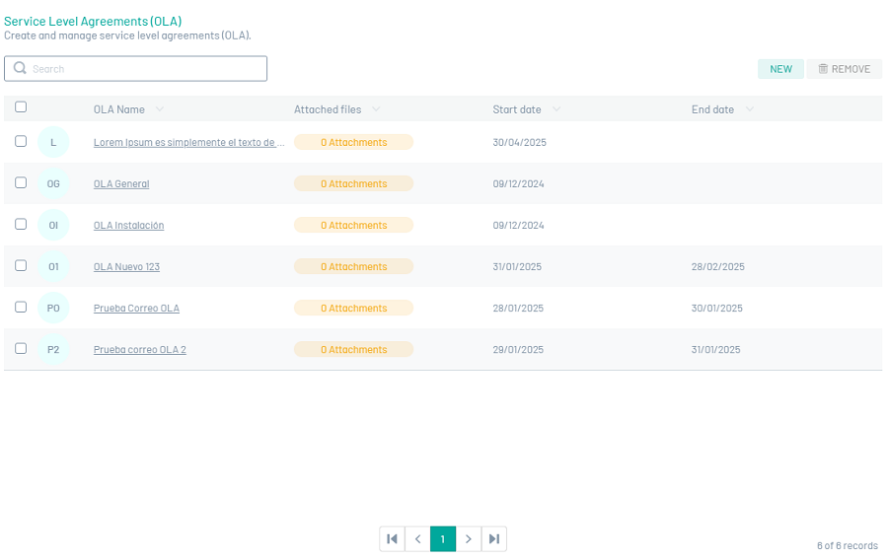This screenshot has height=558, width=888.
Task: Click the REMOVE button
Action: [845, 69]
